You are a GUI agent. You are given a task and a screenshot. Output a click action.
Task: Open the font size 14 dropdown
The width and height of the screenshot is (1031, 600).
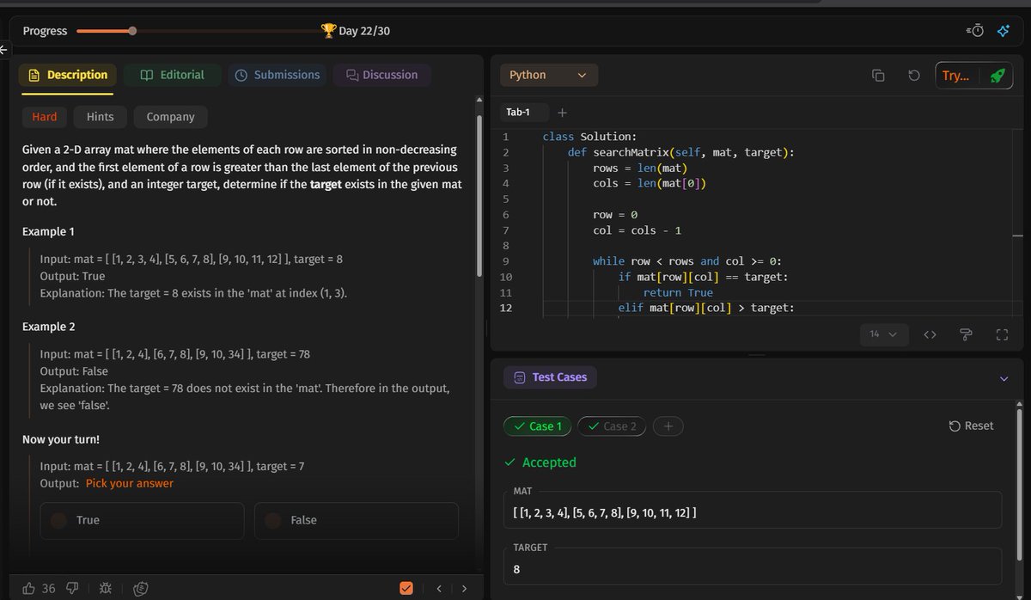883,334
